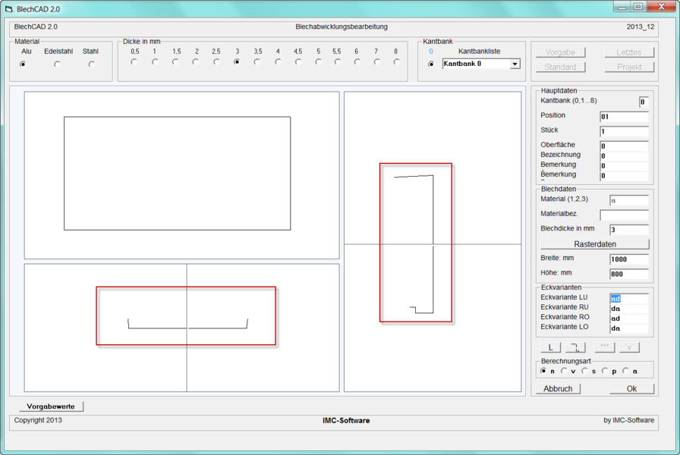Screen dimensions: 680x455
Task: Select Stahl material radio button
Action: (x=91, y=64)
